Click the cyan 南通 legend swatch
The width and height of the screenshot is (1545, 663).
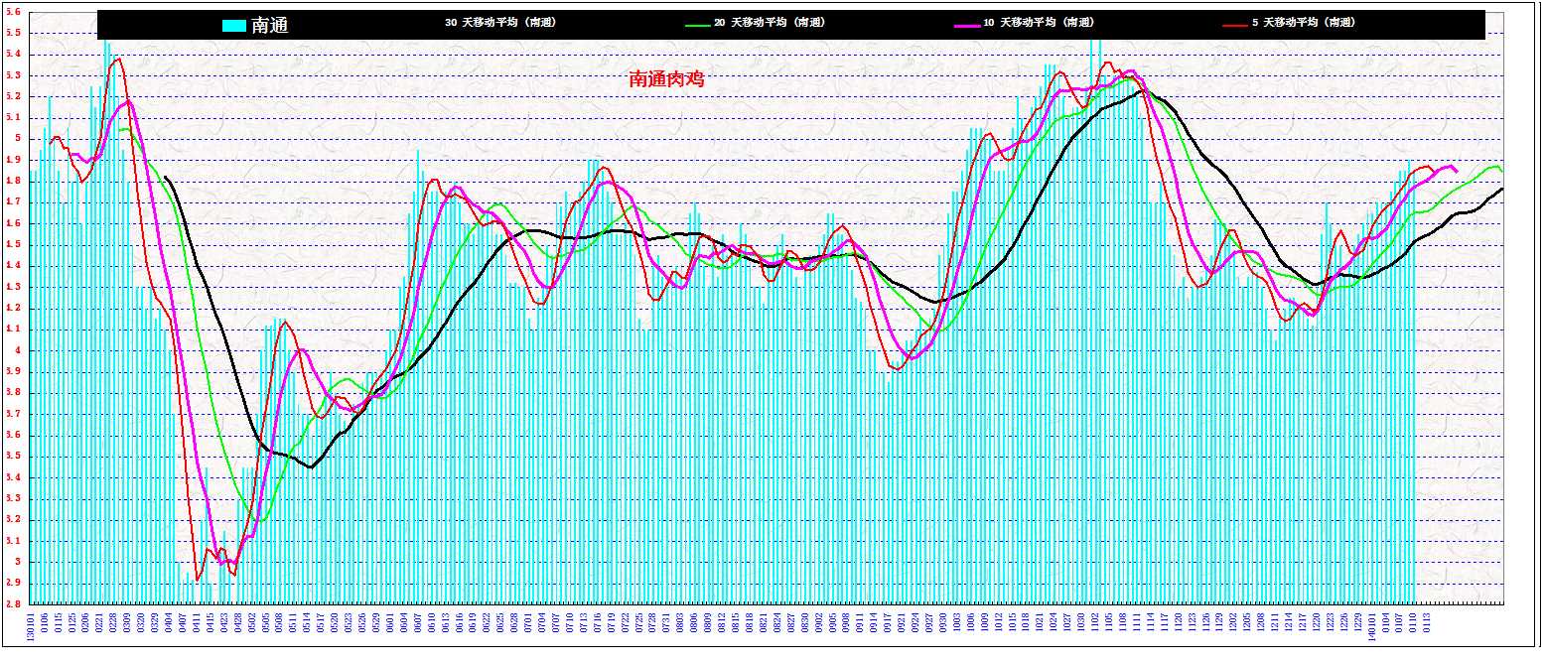tap(234, 26)
